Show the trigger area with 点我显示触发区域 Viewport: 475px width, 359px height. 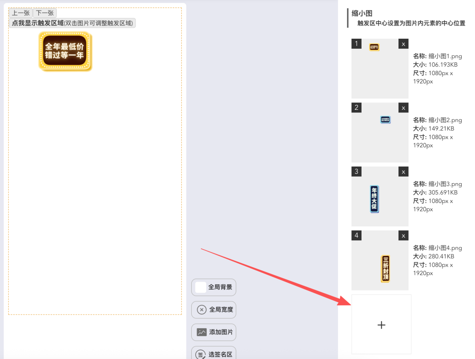pyautogui.click(x=72, y=23)
